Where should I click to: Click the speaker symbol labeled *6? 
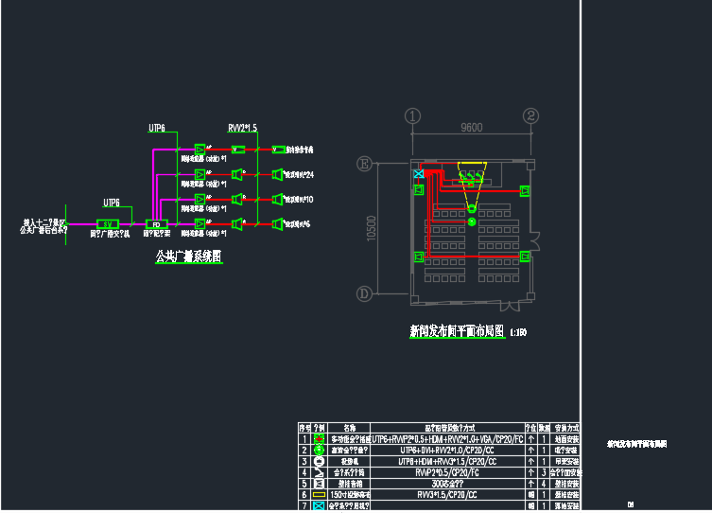tap(277, 223)
